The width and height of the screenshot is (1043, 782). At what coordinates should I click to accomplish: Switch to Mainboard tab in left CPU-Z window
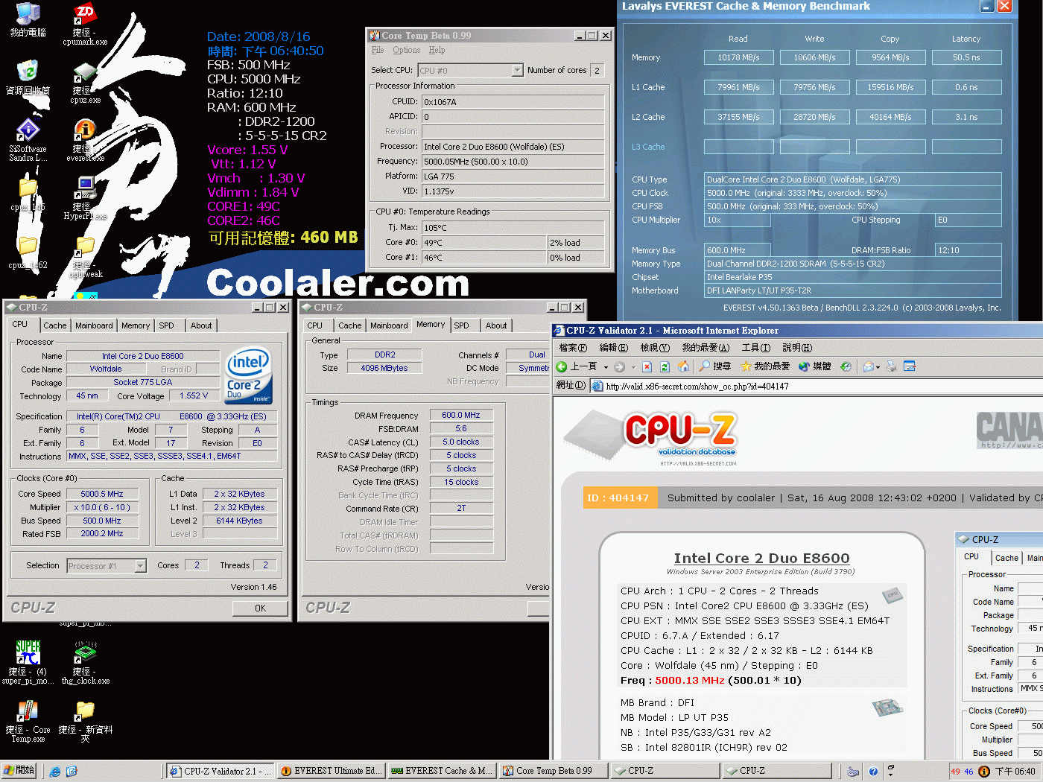tap(94, 325)
